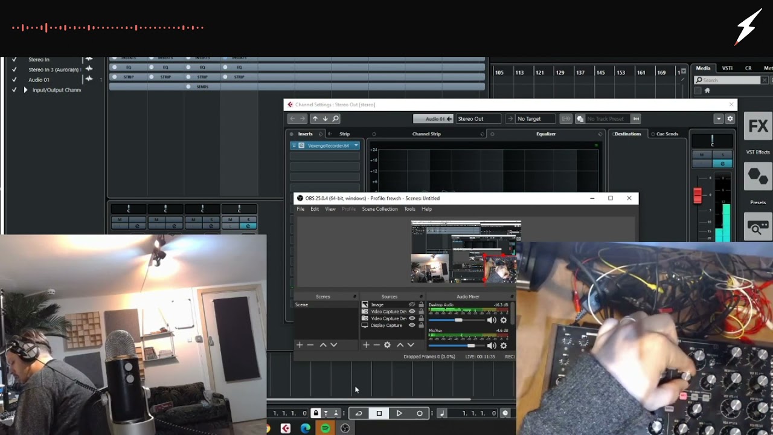
Task: Move selected source up in OBS
Action: point(400,345)
